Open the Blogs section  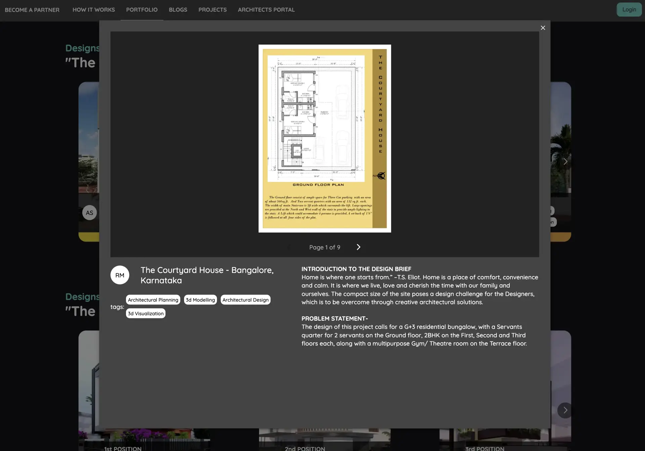click(x=178, y=10)
